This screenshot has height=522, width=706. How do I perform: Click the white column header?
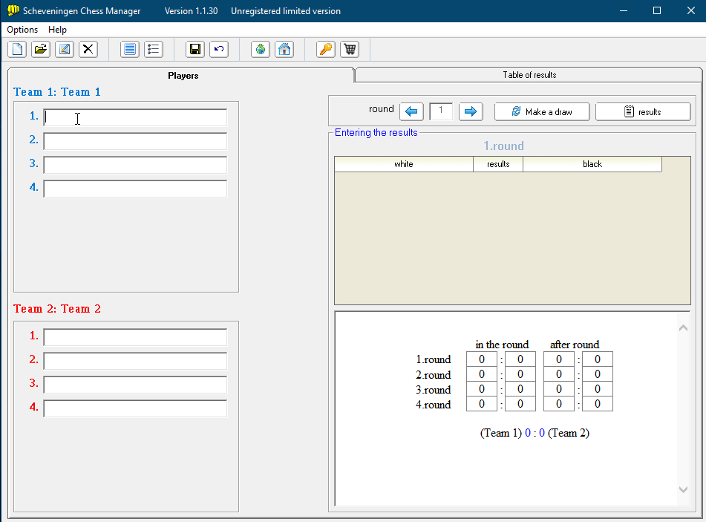[x=404, y=164]
